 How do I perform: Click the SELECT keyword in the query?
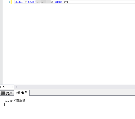click(x=19, y=2)
